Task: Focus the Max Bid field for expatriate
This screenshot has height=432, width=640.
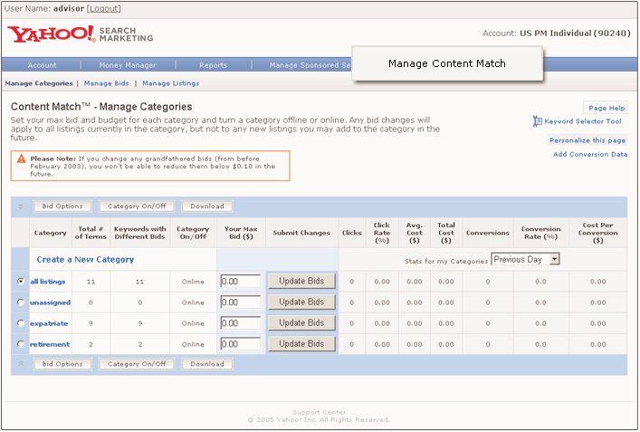Action: coord(240,323)
